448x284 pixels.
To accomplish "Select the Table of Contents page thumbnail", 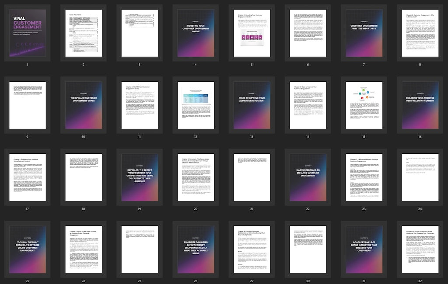I will [x=83, y=33].
